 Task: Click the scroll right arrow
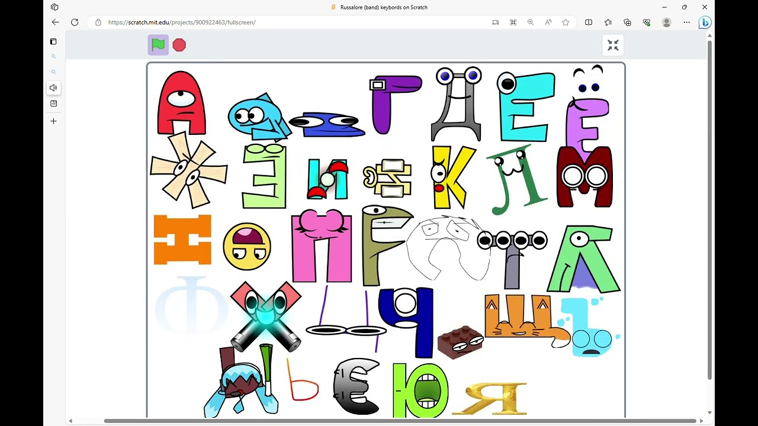701,421
